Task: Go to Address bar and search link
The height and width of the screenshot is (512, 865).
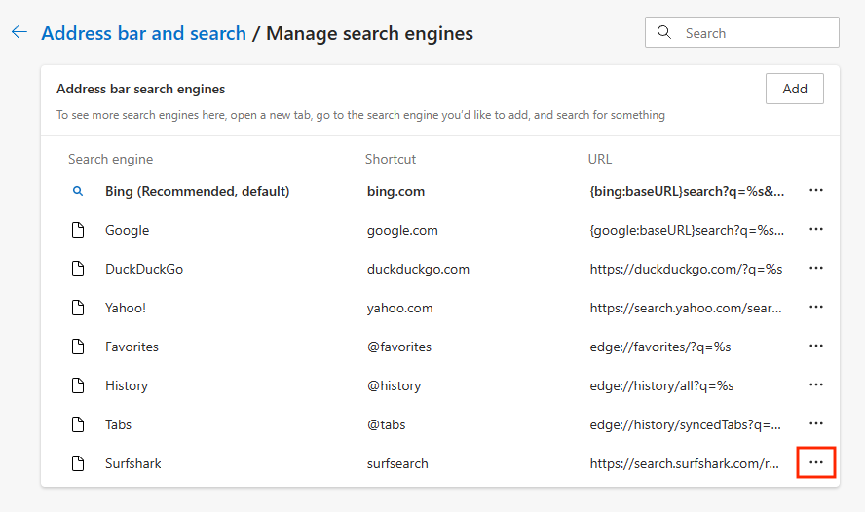Action: point(143,33)
